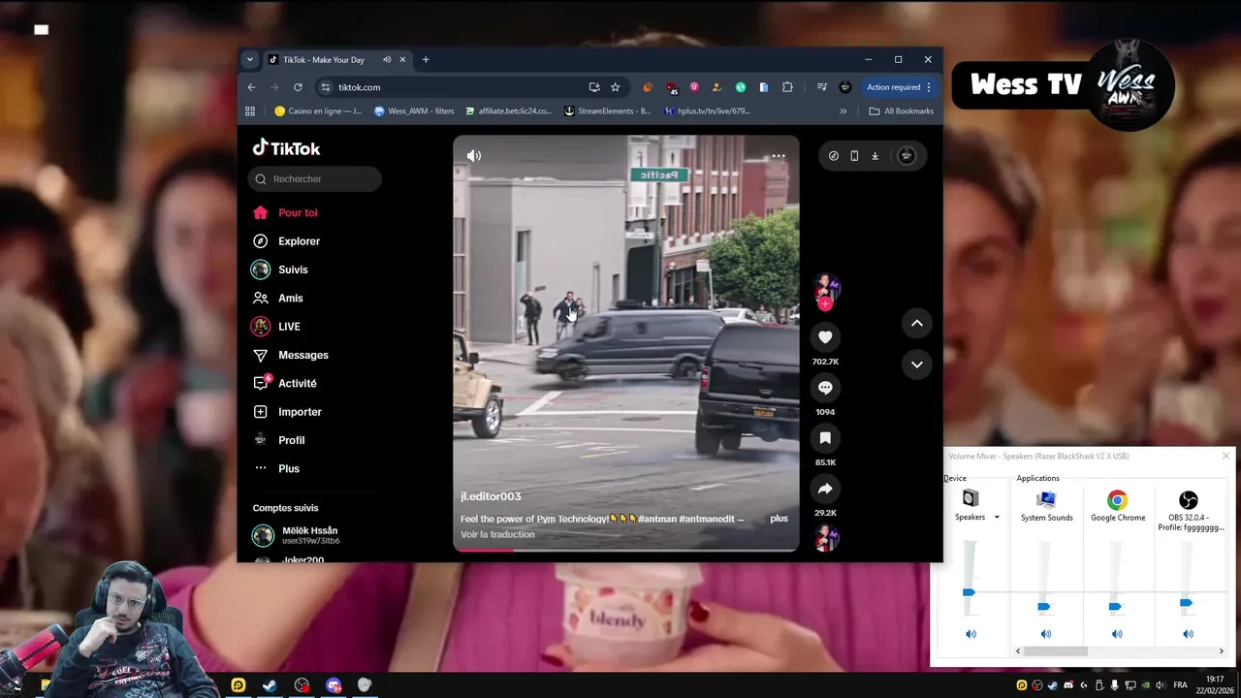The height and width of the screenshot is (698, 1241).
Task: Seek on the video progress bar
Action: pyautogui.click(x=626, y=550)
